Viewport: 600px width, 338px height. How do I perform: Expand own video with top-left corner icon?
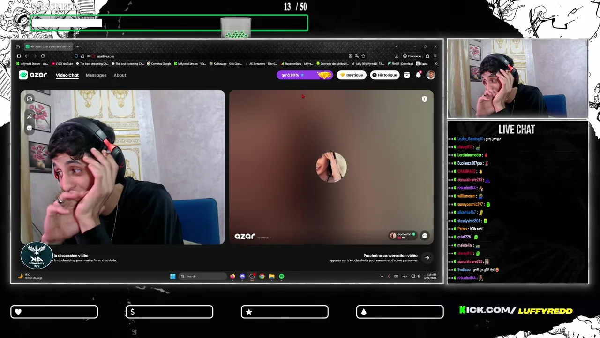click(x=30, y=99)
